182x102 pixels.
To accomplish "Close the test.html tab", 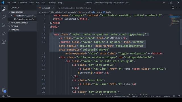I will [x=53, y=8].
